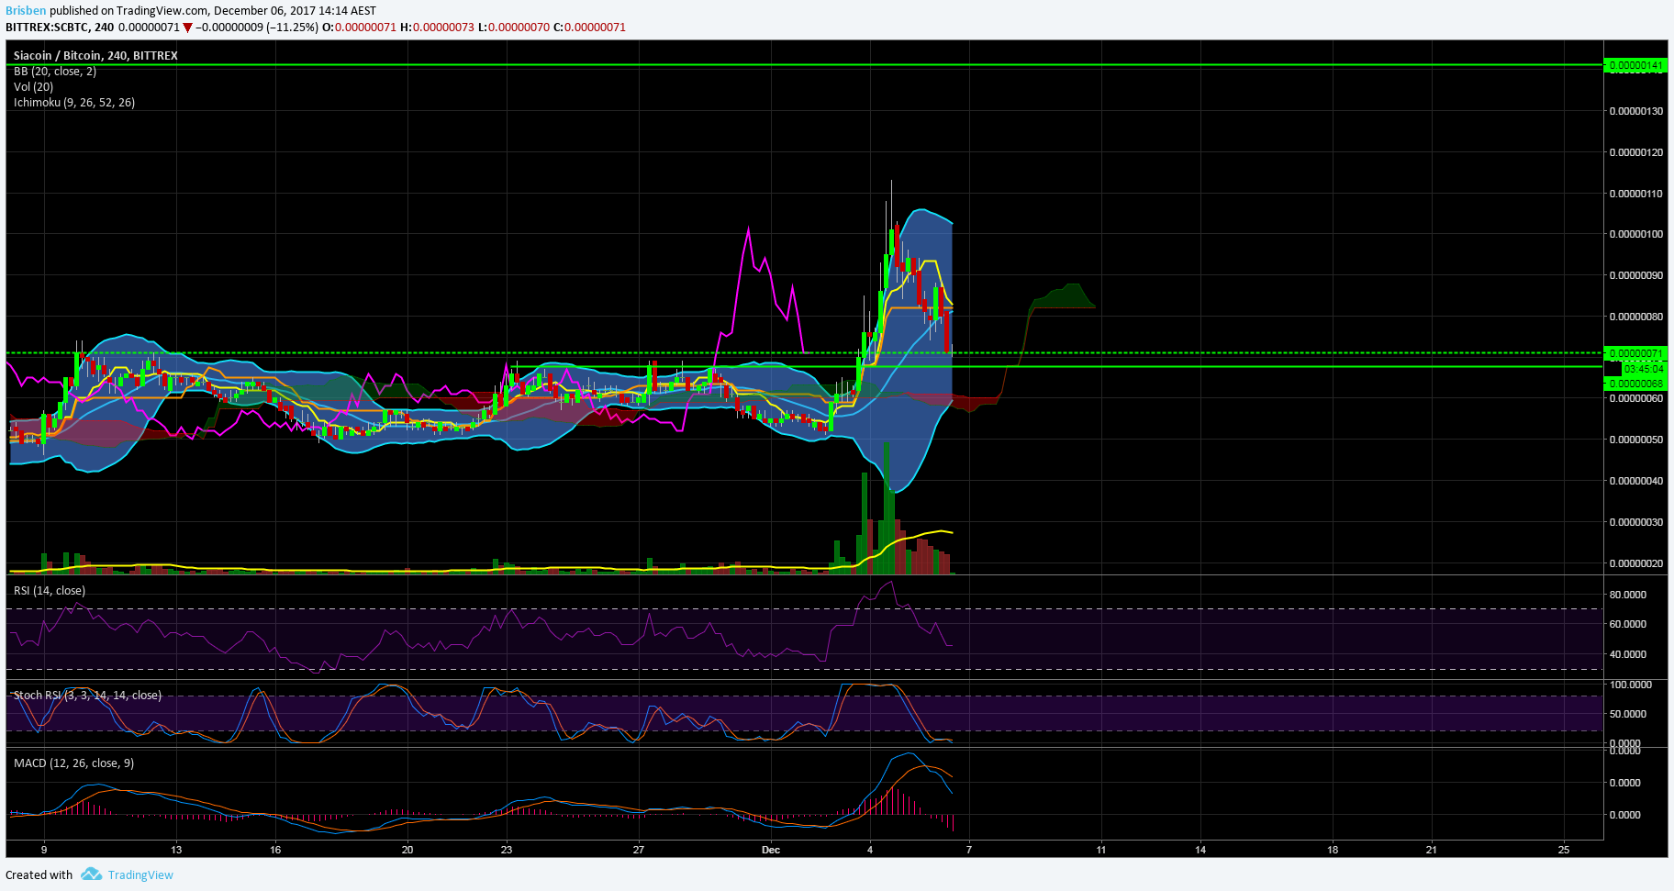Open the TradingView link in footer
Image resolution: width=1674 pixels, height=891 pixels.
140,874
